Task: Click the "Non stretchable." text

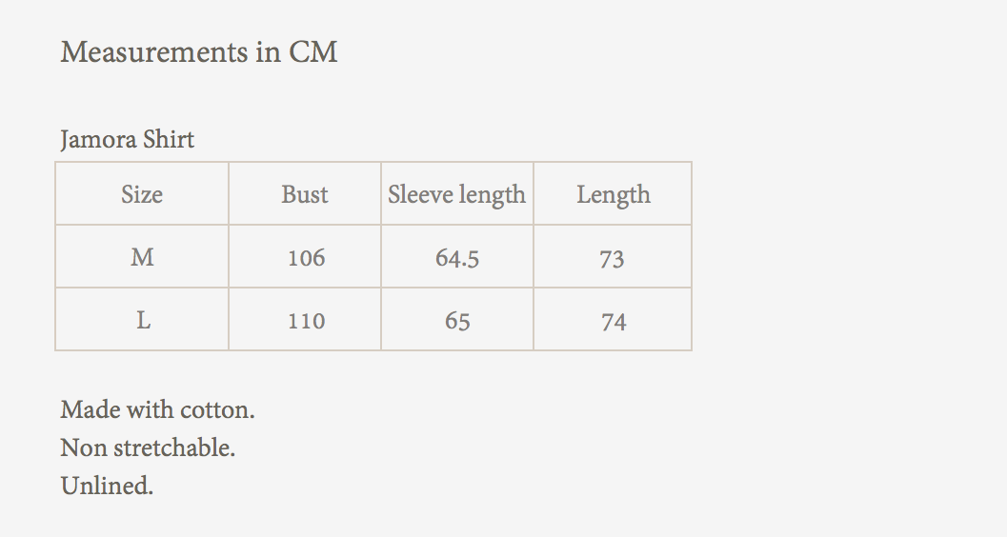Action: coord(148,447)
